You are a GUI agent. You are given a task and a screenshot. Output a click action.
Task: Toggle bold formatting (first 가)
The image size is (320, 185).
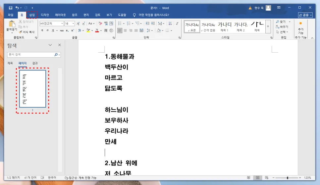(x=42, y=30)
